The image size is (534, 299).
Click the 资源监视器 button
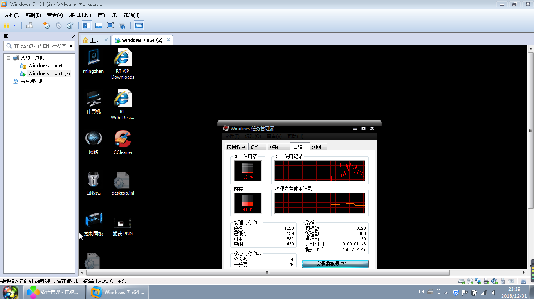click(335, 264)
